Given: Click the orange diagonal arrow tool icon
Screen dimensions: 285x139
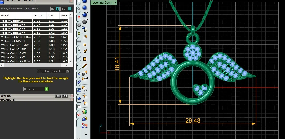Looking at the screenshot, I should pos(85,51).
